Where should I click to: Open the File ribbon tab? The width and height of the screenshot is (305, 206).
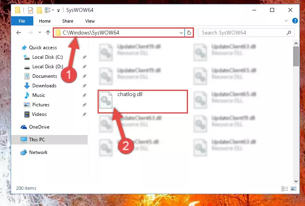pos(22,21)
